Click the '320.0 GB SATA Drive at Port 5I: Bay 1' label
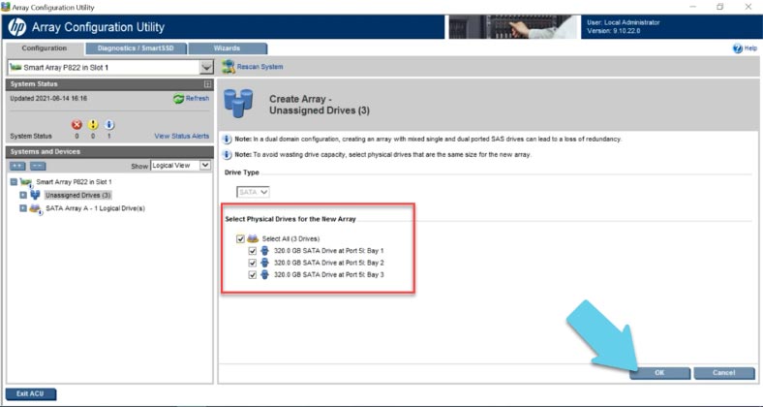Viewport: 763px width, 407px height. 329,251
